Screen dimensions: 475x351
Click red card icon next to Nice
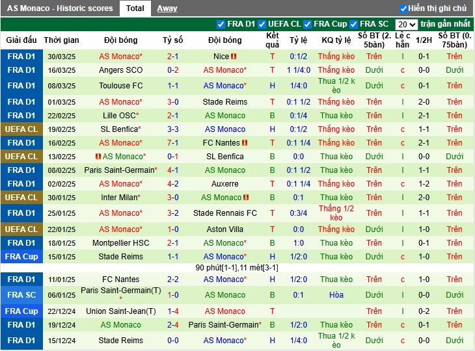tap(234, 57)
